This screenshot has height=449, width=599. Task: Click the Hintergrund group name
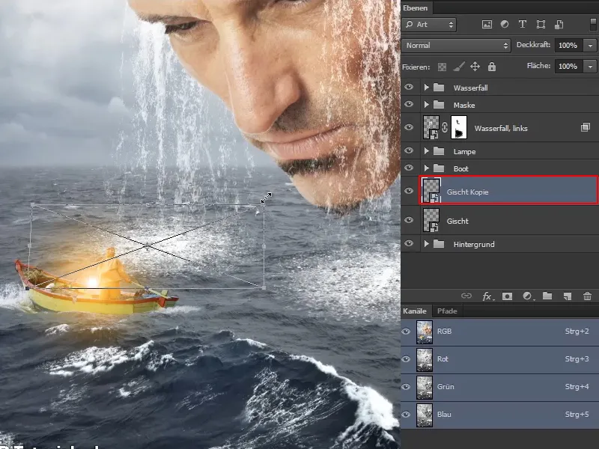tap(474, 245)
